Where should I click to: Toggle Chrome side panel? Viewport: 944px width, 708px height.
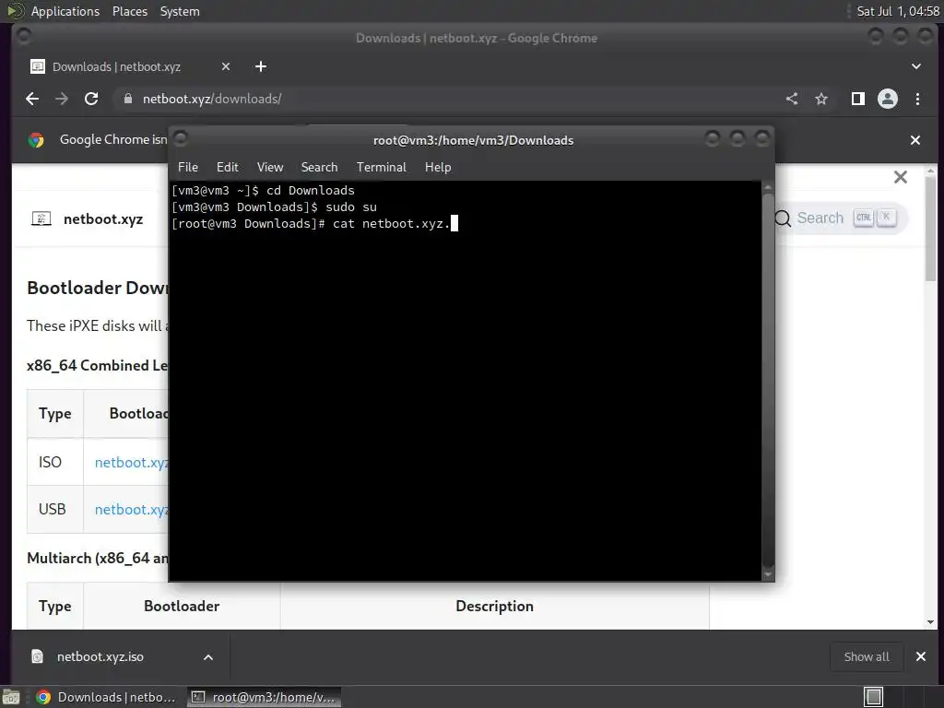858,99
